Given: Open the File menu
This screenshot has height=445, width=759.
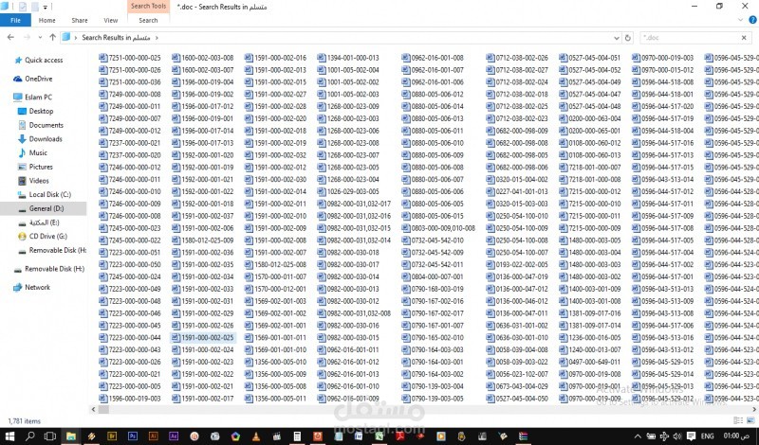Looking at the screenshot, I should click(15, 20).
